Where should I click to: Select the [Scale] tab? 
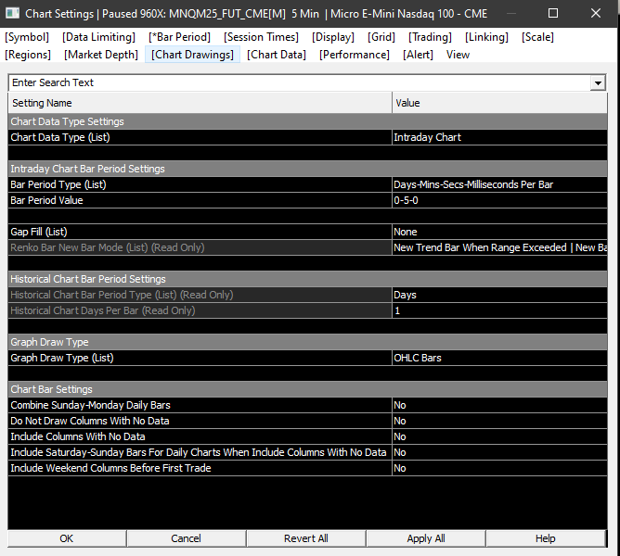pyautogui.click(x=537, y=37)
